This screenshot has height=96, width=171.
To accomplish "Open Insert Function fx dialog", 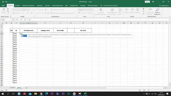I will (25, 19).
